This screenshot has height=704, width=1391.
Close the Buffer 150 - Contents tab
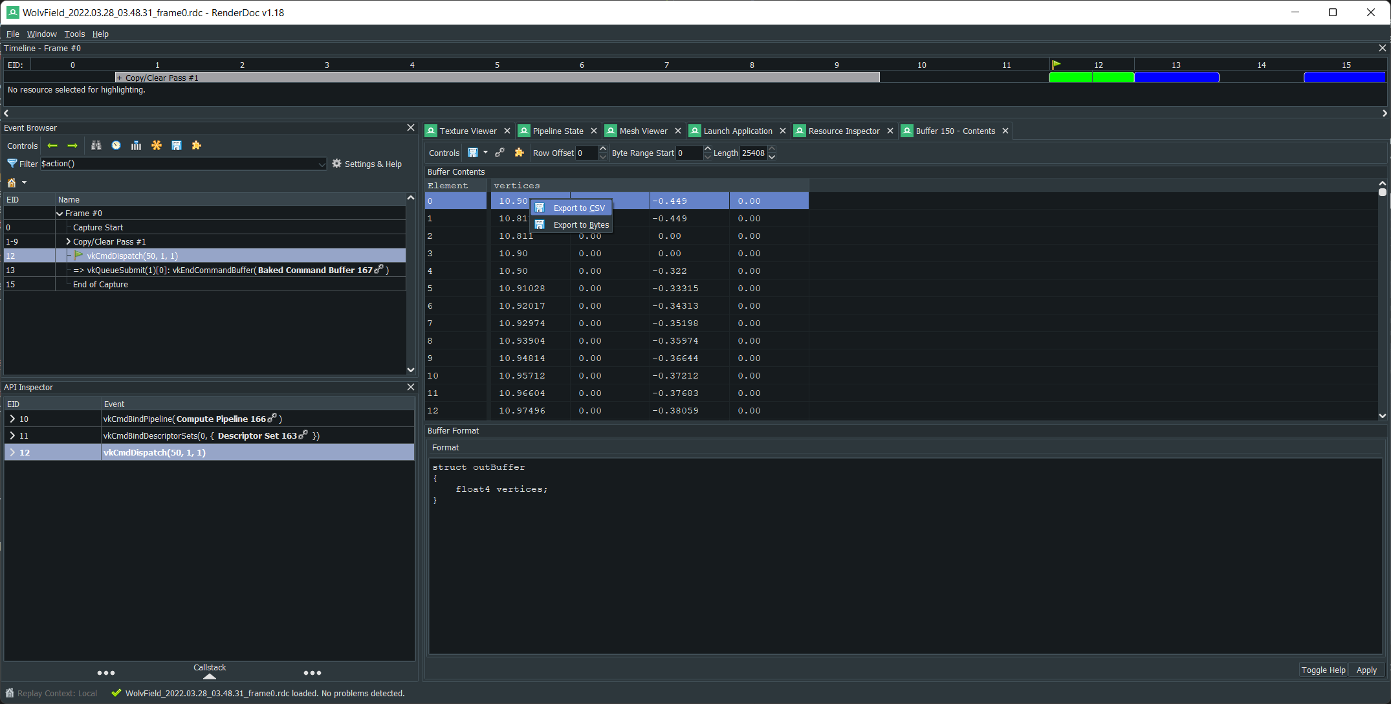pyautogui.click(x=1005, y=131)
